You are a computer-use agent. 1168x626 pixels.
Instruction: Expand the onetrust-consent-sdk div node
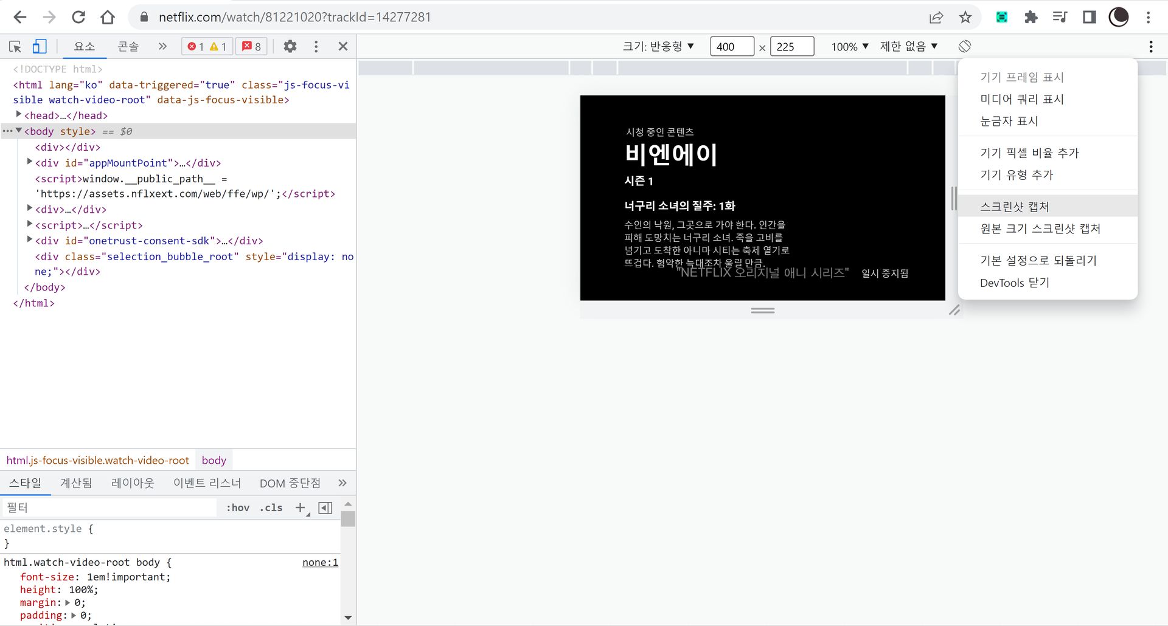coord(29,239)
